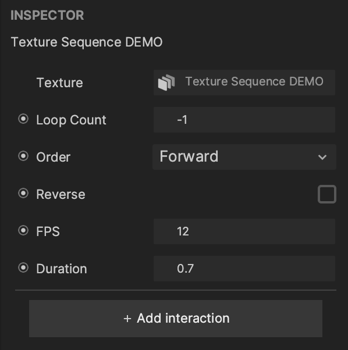The image size is (348, 350).
Task: Select the FPS value field showing 12
Action: (244, 231)
